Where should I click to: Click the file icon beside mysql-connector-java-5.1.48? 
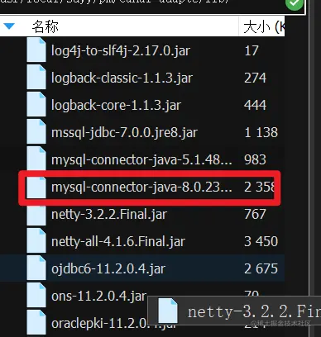pyautogui.click(x=36, y=159)
